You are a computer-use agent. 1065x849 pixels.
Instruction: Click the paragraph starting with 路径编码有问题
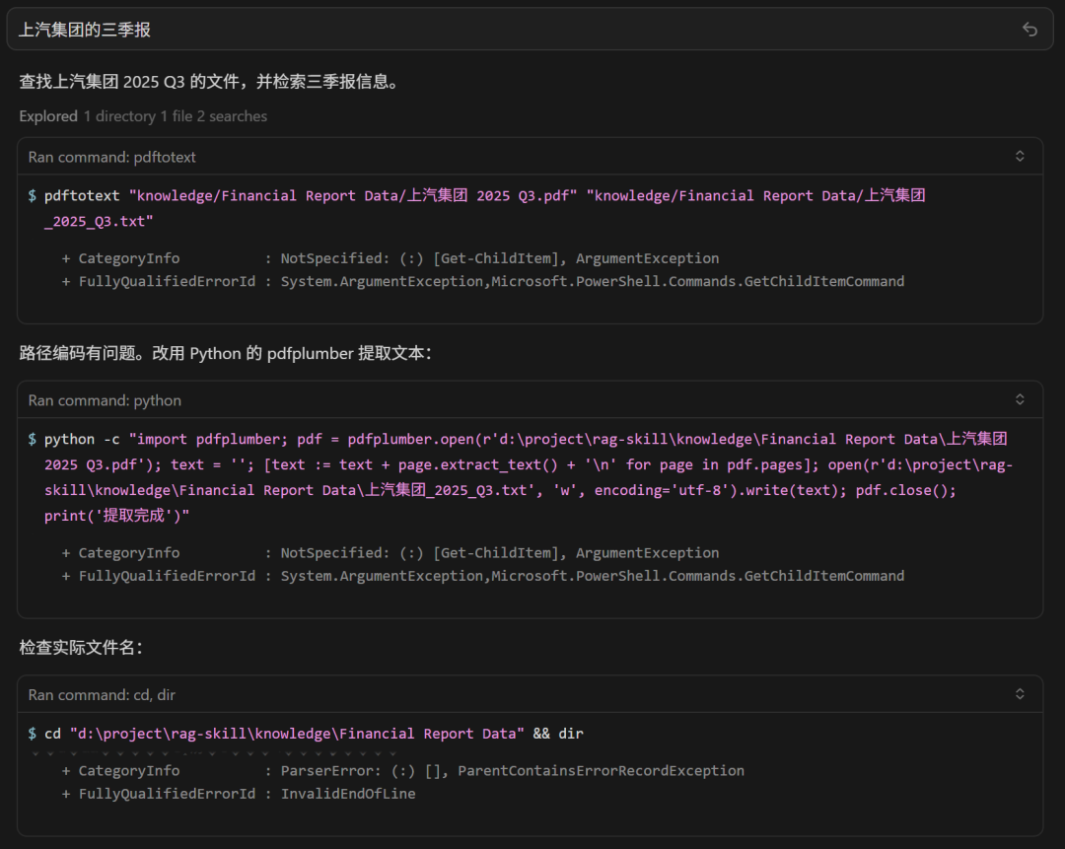225,353
